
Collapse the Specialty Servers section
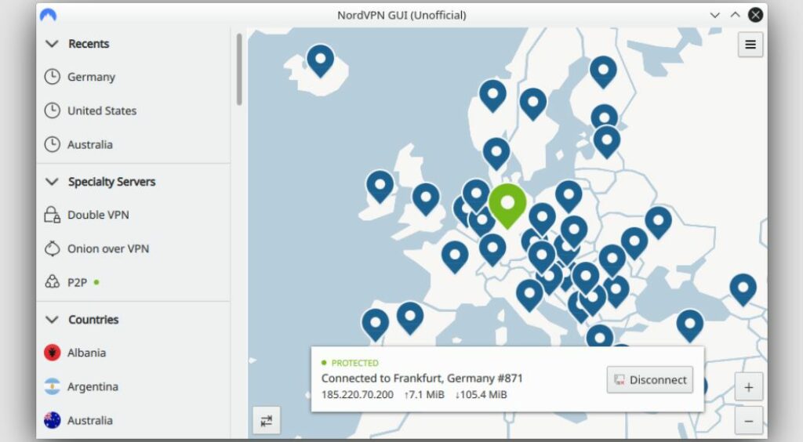coord(52,182)
